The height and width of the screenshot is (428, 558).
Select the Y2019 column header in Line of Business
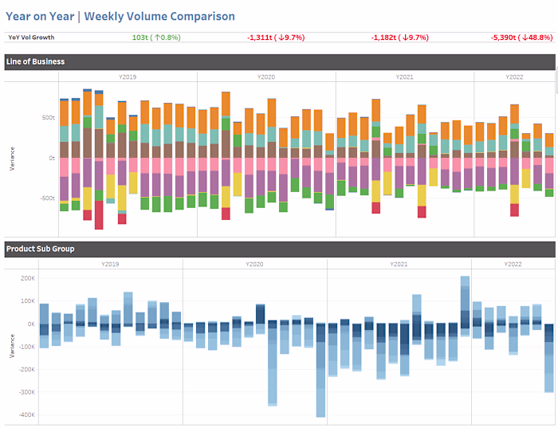click(128, 77)
